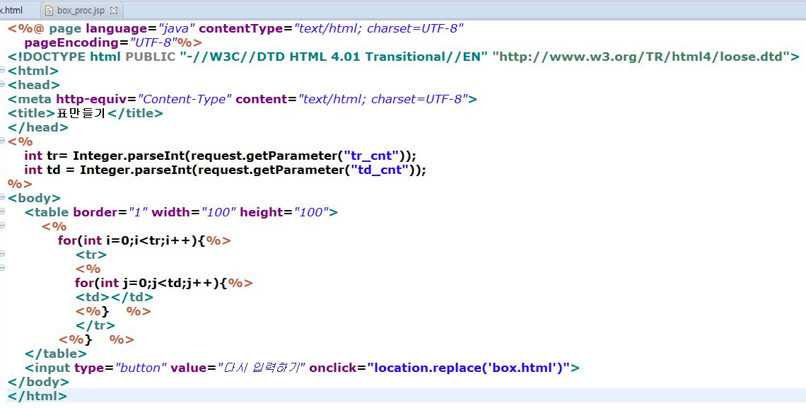Screen dimensions: 806x408
Task: Click the onclick location.replace('box.html') string
Action: pyautogui.click(x=468, y=368)
